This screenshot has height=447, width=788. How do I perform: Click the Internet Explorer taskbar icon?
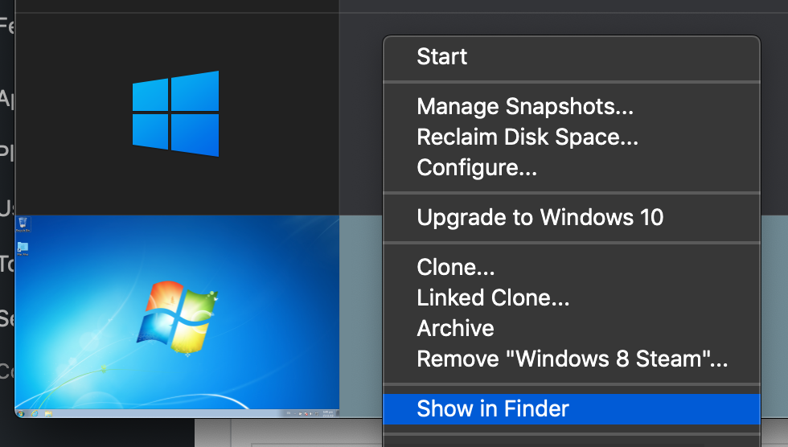tap(35, 413)
